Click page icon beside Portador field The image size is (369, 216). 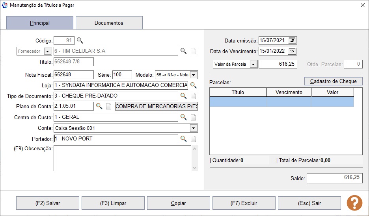[x=193, y=139]
